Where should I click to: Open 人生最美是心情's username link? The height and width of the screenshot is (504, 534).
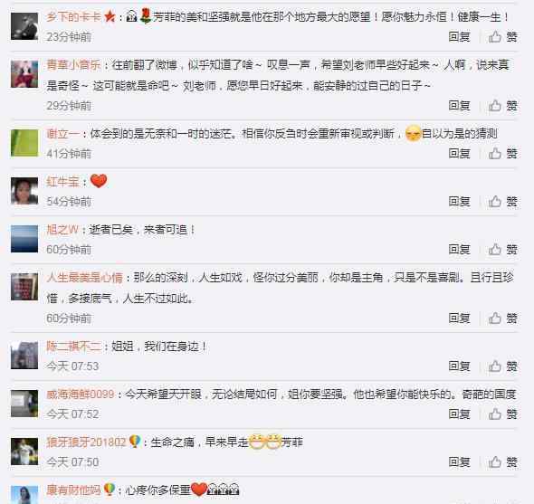pyautogui.click(x=84, y=278)
